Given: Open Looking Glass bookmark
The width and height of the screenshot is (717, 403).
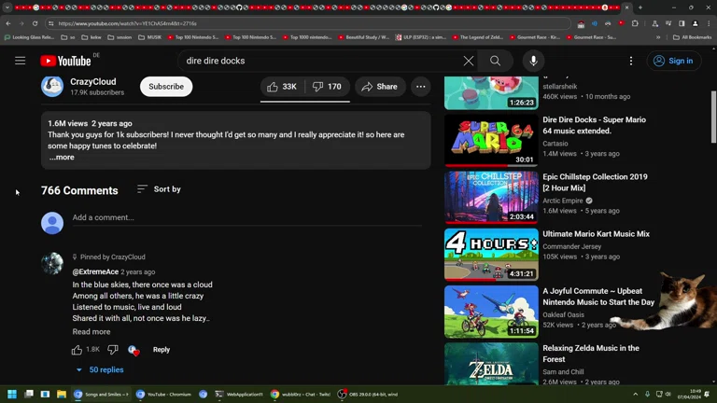Looking at the screenshot, I should coord(29,37).
